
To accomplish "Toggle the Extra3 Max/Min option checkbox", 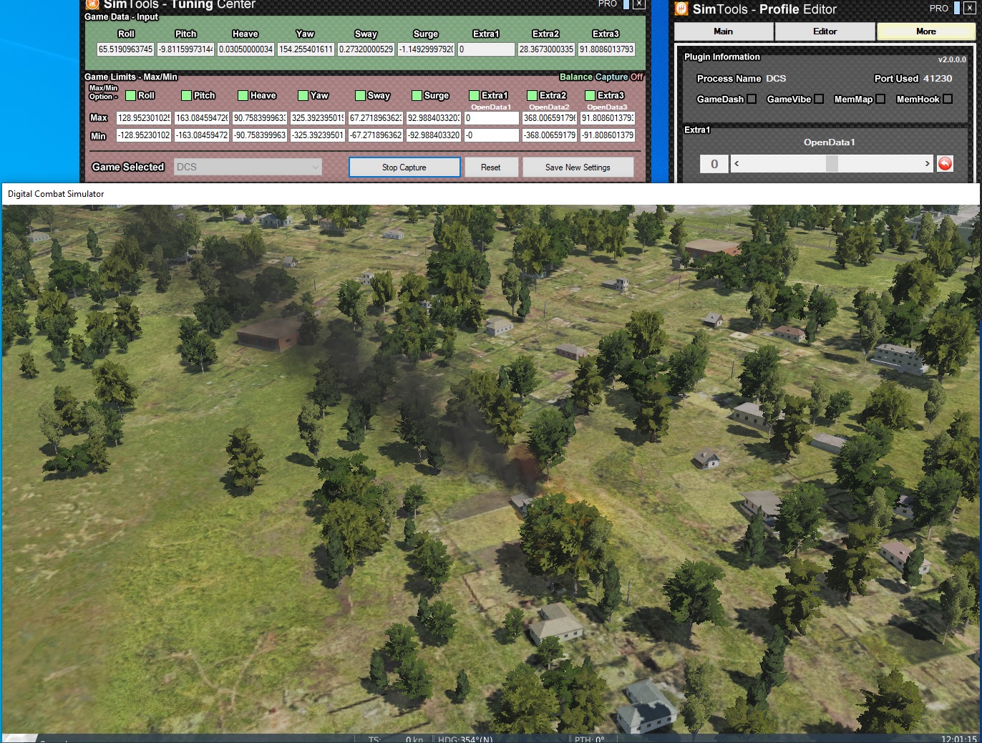I will 590,95.
